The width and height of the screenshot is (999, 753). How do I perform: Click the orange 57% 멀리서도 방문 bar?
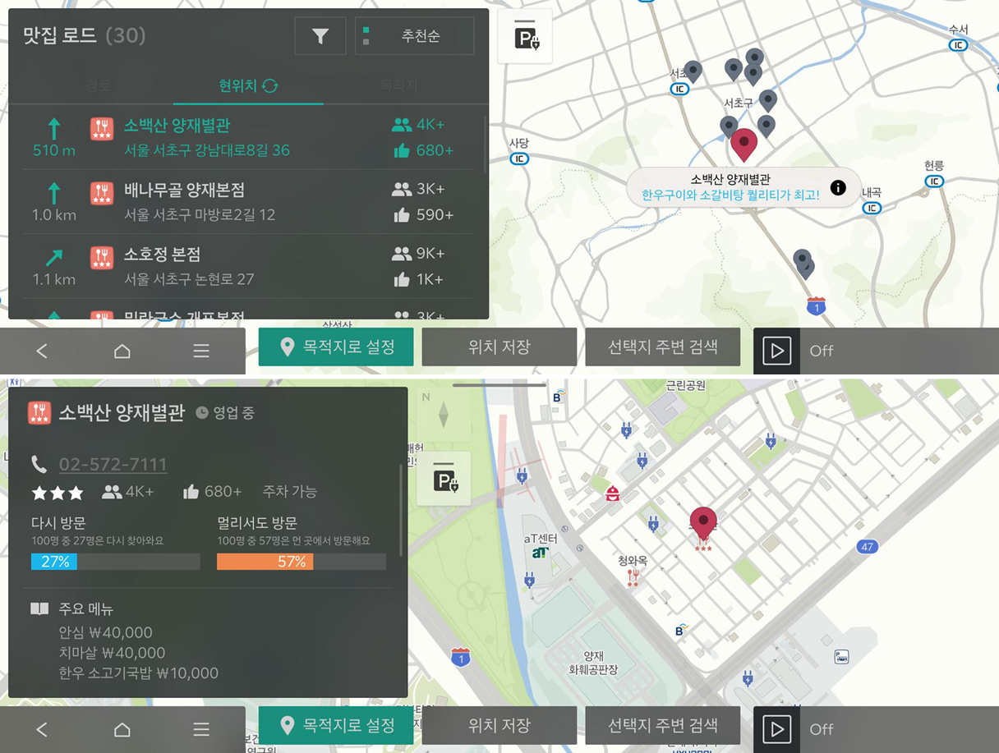click(x=265, y=562)
